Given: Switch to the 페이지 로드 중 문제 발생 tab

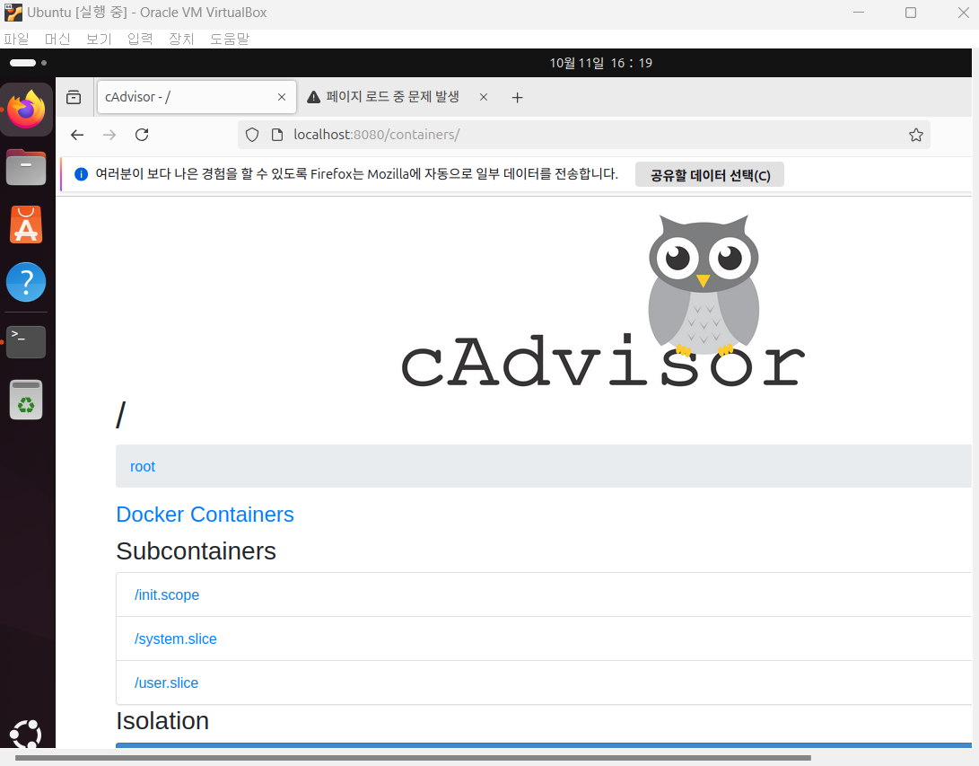Looking at the screenshot, I should (x=398, y=97).
